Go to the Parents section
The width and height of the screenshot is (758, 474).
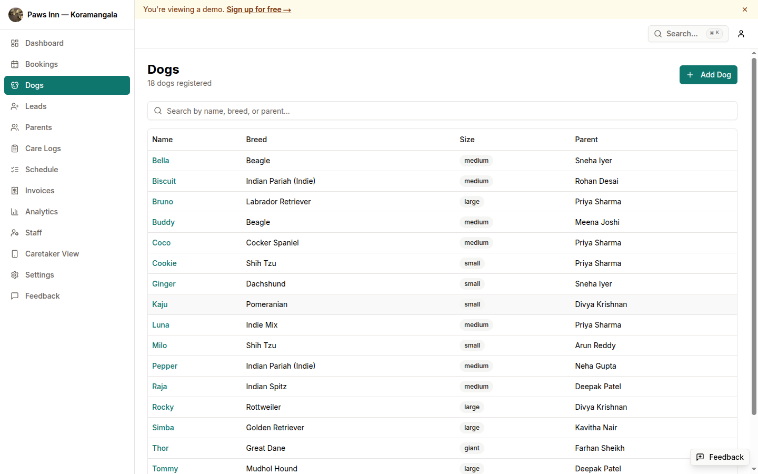[38, 127]
